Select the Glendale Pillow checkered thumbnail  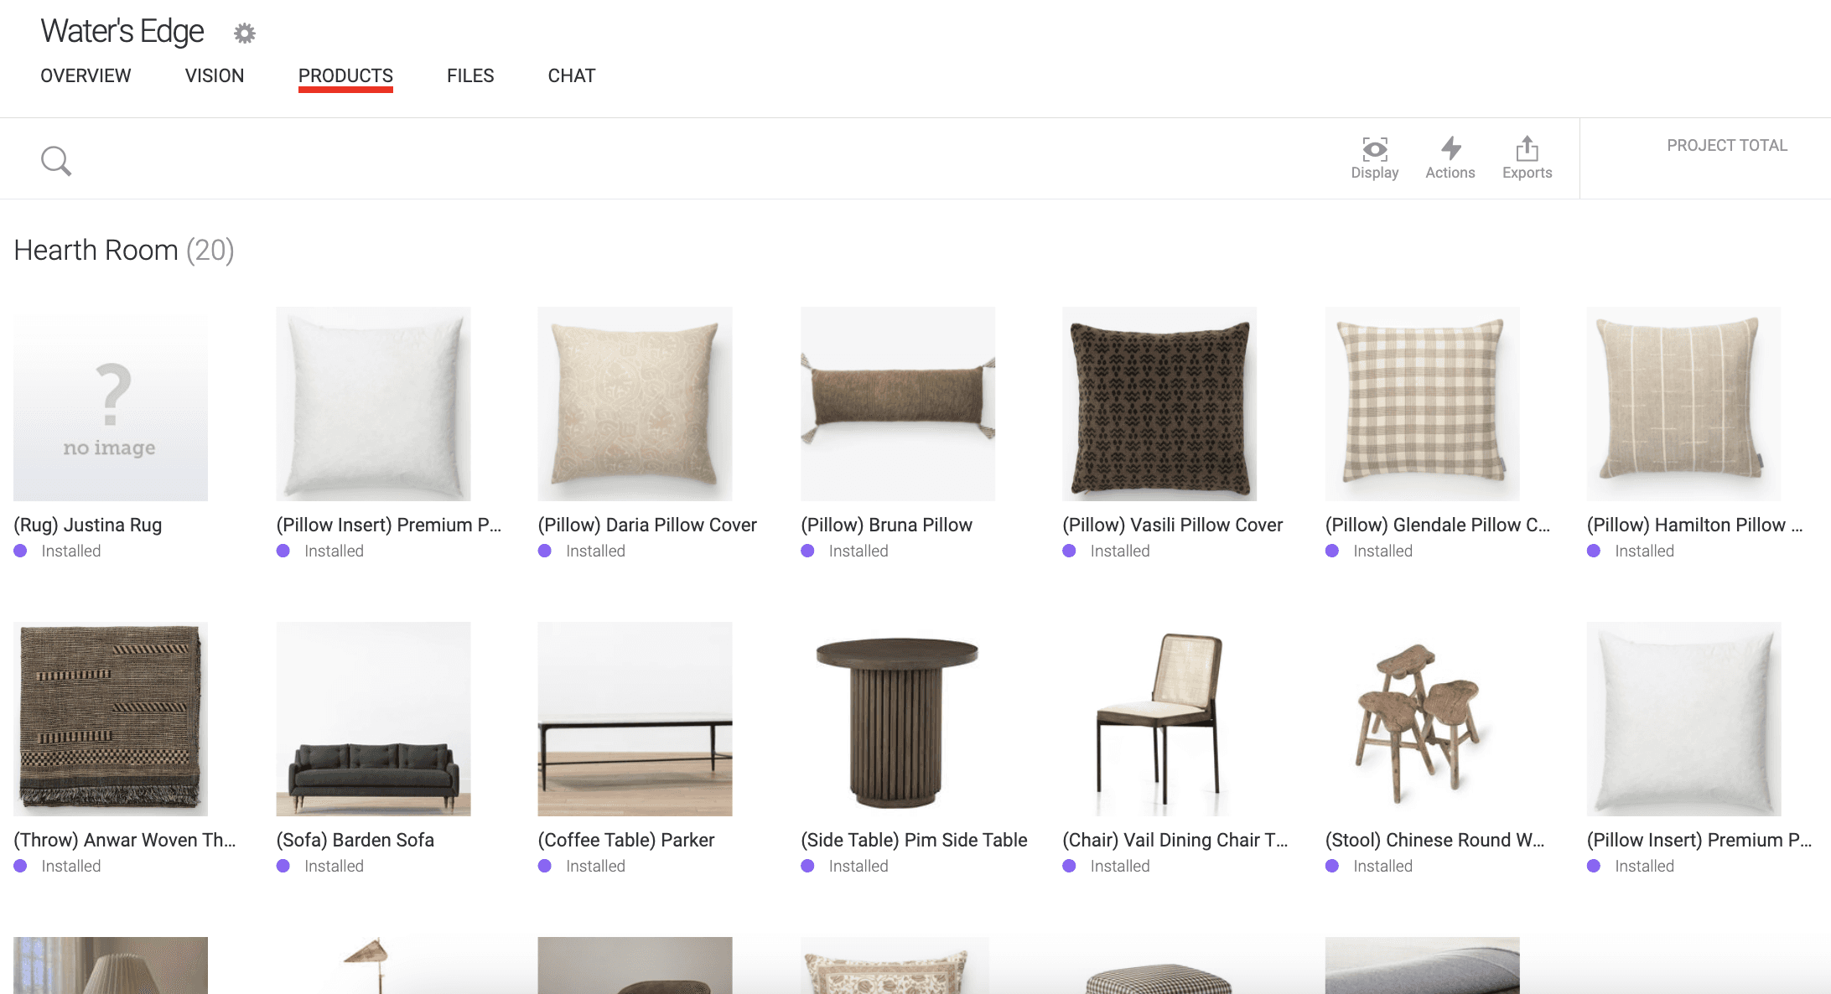tap(1422, 403)
